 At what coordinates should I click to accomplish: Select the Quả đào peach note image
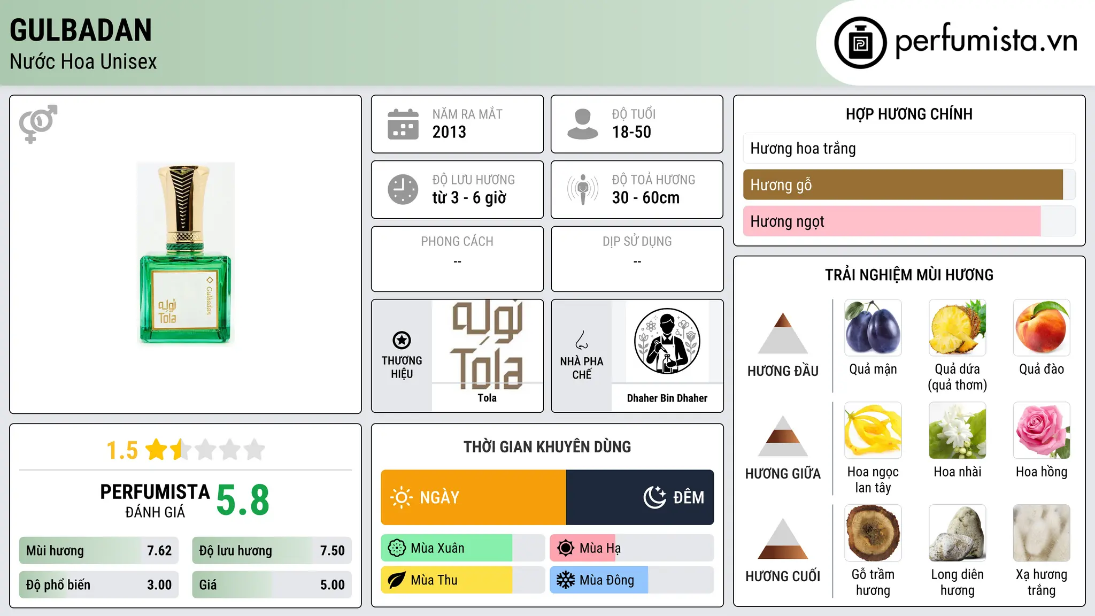pos(1042,328)
